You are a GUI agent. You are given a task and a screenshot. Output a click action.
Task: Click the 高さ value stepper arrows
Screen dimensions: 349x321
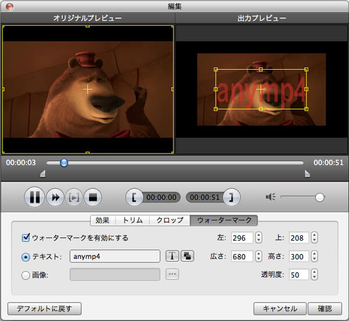click(x=314, y=256)
